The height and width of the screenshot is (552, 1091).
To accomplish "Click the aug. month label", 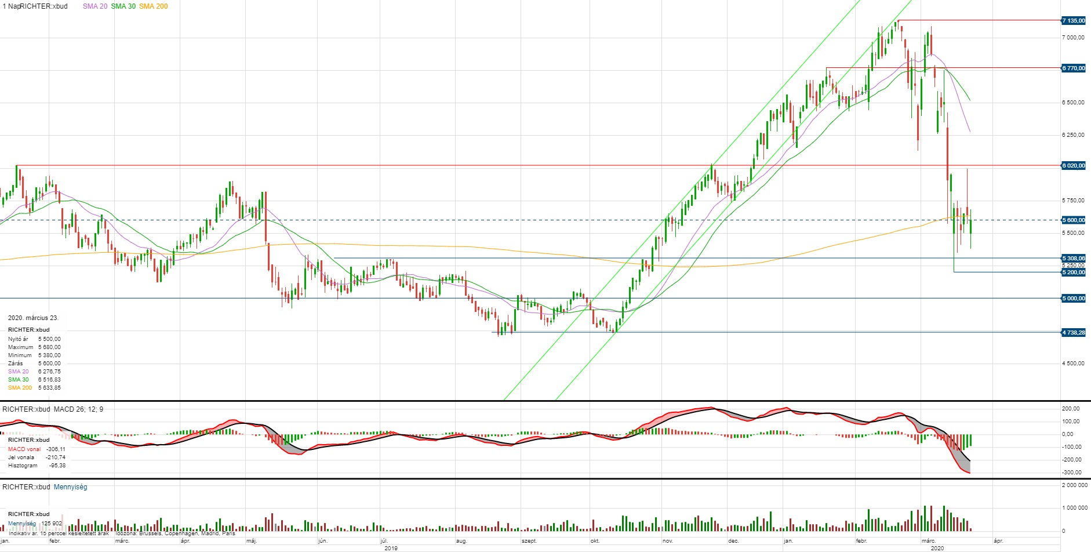I will tap(461, 541).
